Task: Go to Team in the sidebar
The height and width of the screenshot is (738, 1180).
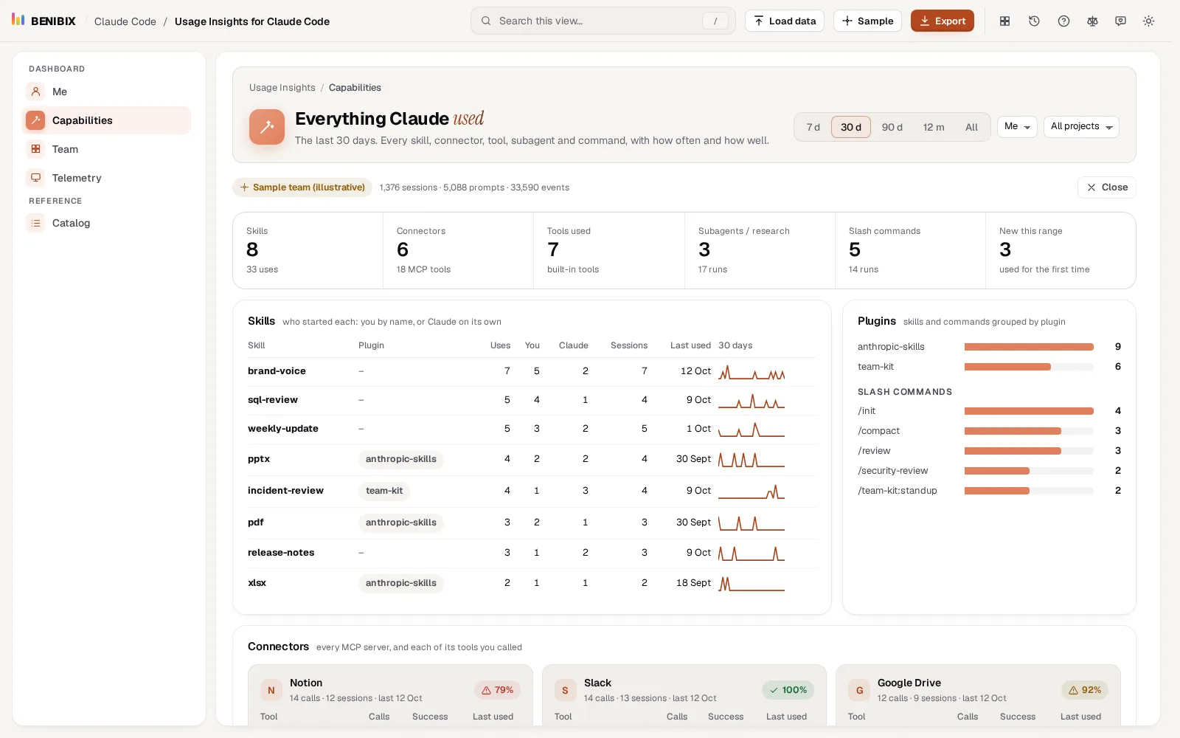Action: click(x=106, y=149)
